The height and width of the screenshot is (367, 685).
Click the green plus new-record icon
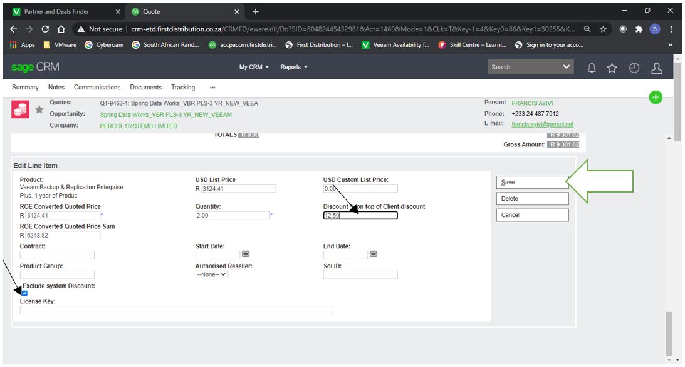(656, 97)
